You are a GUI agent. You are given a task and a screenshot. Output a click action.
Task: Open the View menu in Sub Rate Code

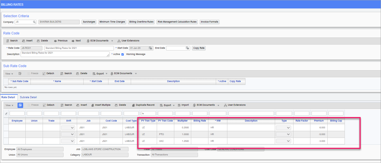point(9,74)
